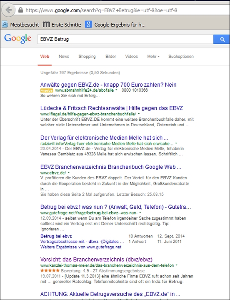Click the Google logo

tap(17, 39)
